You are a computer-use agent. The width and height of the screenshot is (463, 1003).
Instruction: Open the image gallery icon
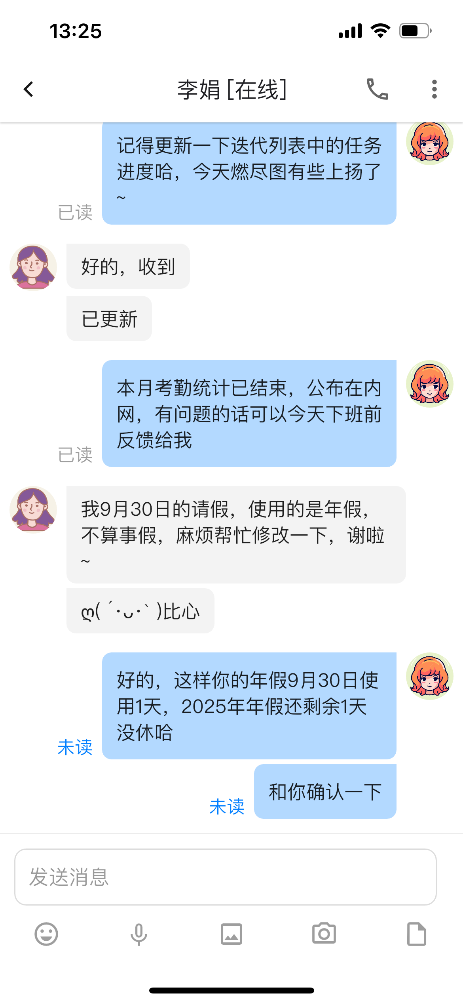(231, 934)
